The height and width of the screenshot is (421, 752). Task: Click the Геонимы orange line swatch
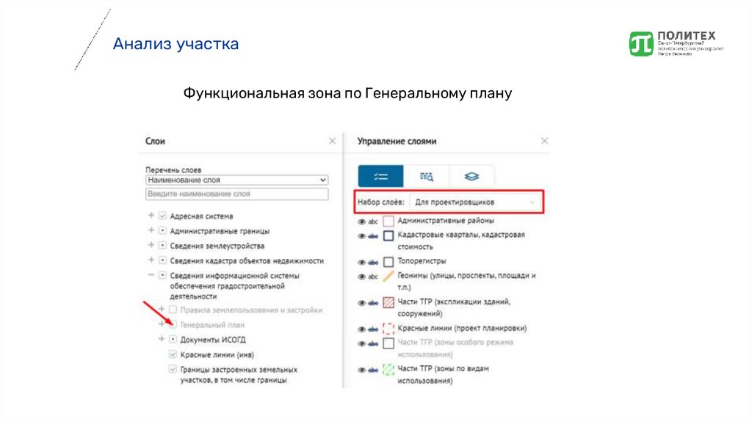388,277
